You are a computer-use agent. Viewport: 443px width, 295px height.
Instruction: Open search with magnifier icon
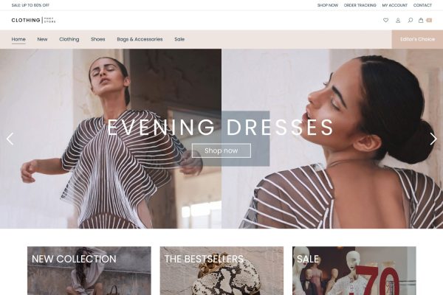coord(411,20)
